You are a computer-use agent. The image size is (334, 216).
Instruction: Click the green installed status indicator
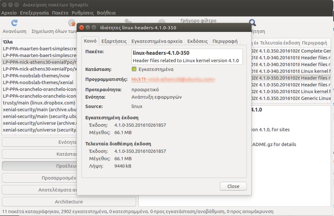[x=134, y=69]
